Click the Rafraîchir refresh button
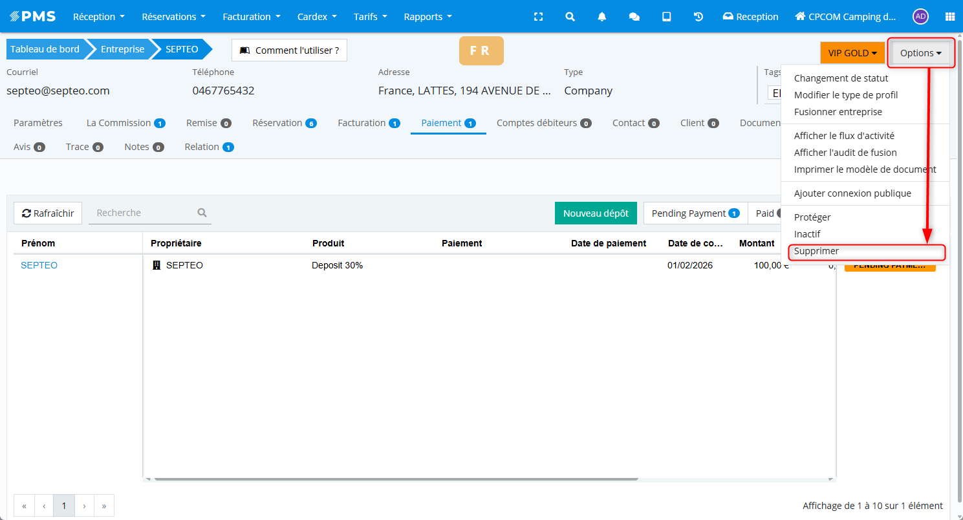 coord(48,213)
